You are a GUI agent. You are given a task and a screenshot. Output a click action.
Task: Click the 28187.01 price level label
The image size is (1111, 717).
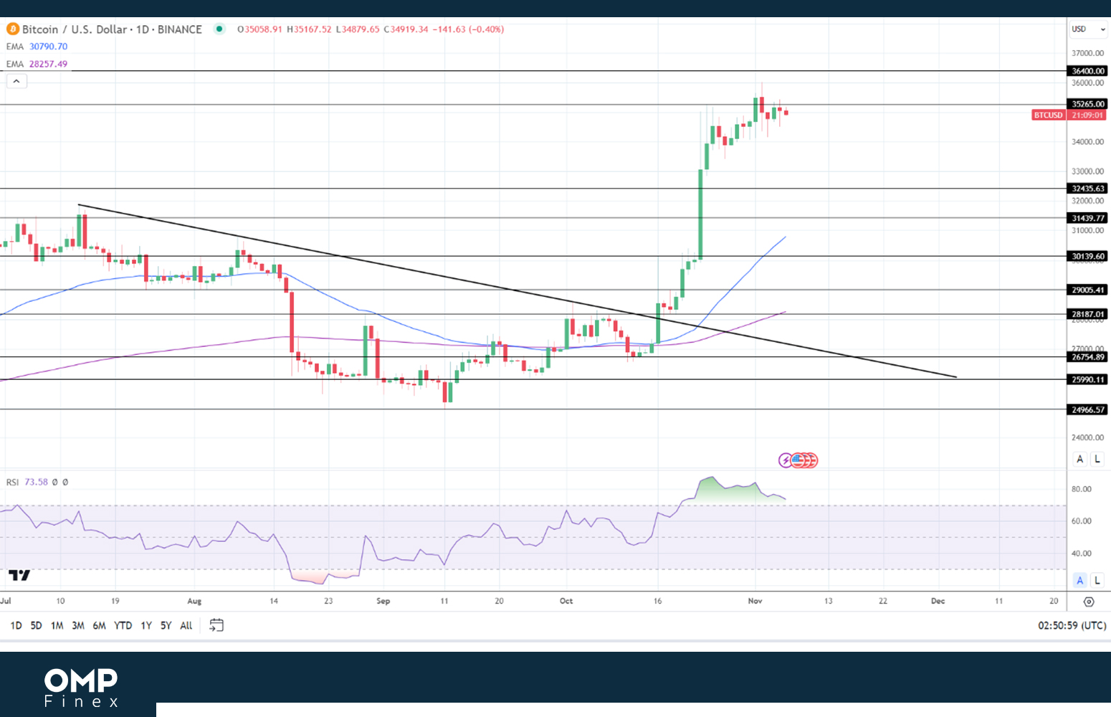tap(1088, 314)
